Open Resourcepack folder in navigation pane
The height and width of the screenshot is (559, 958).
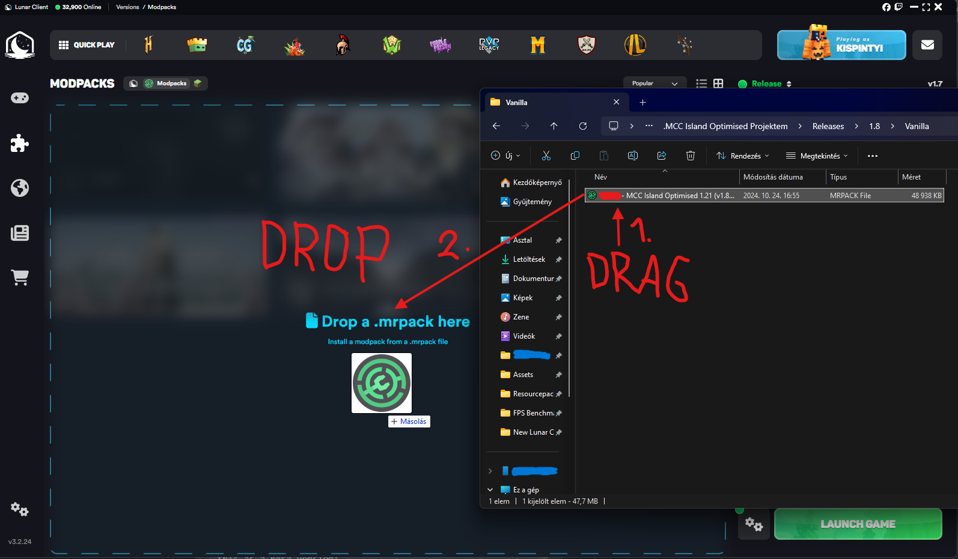pyautogui.click(x=532, y=394)
